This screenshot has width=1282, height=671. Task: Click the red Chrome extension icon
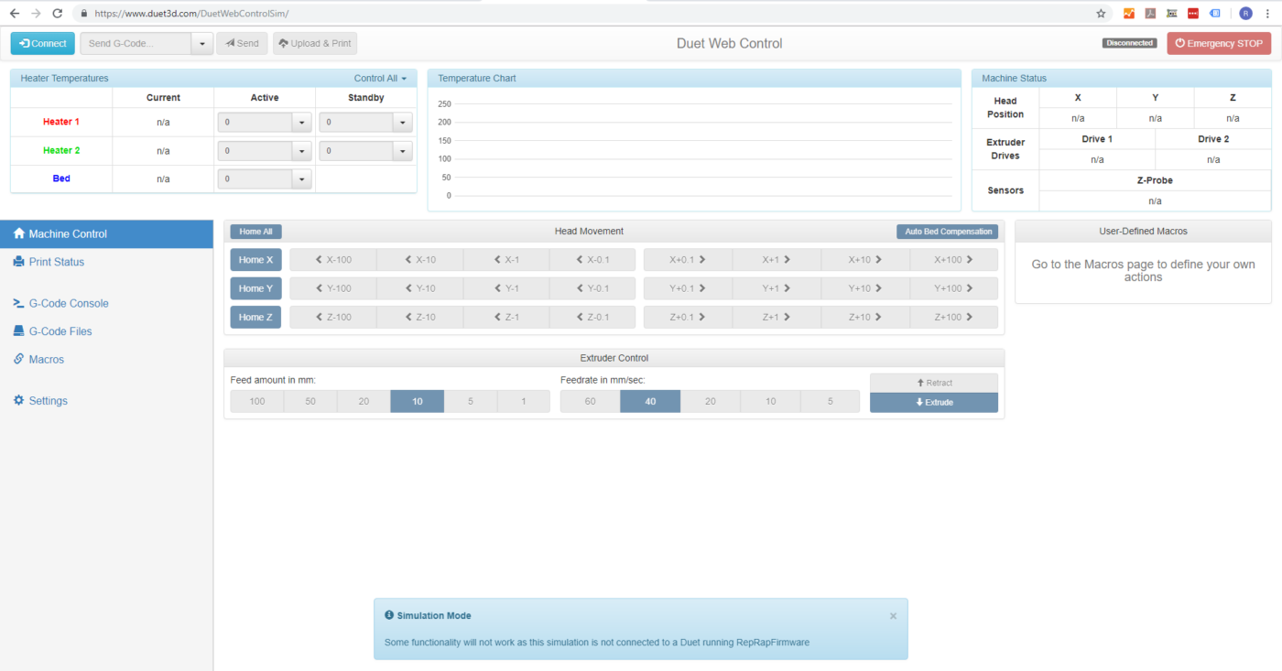[x=1193, y=14]
